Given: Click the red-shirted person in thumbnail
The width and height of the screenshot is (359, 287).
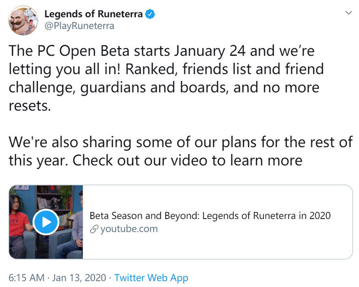Looking at the screenshot, I should [x=18, y=226].
